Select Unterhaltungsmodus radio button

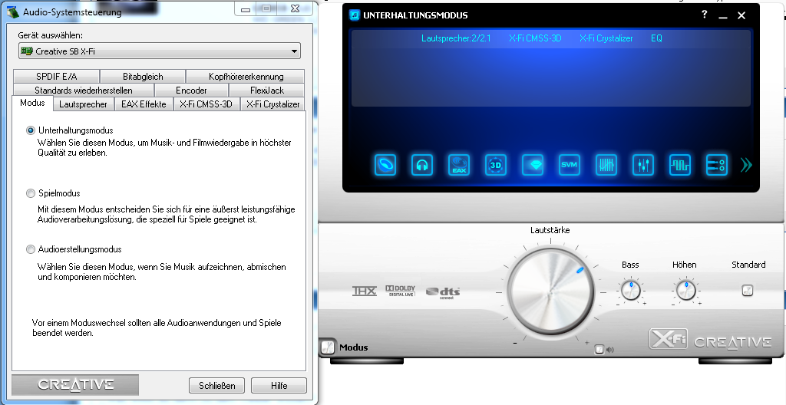point(31,130)
